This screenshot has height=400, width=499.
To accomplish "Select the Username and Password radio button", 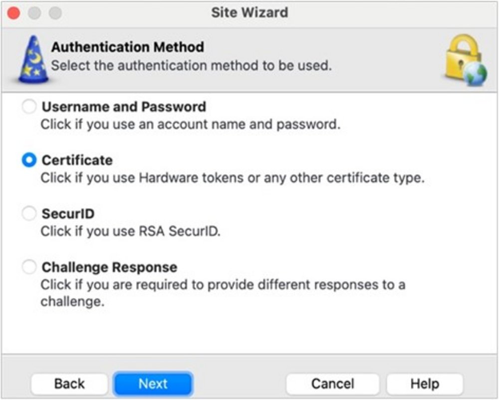I will [x=29, y=106].
